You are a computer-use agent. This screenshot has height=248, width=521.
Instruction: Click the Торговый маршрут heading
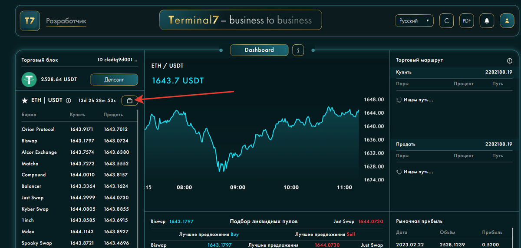click(x=419, y=60)
